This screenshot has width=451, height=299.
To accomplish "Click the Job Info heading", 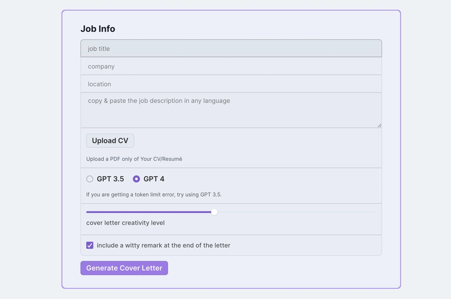I will tap(98, 29).
